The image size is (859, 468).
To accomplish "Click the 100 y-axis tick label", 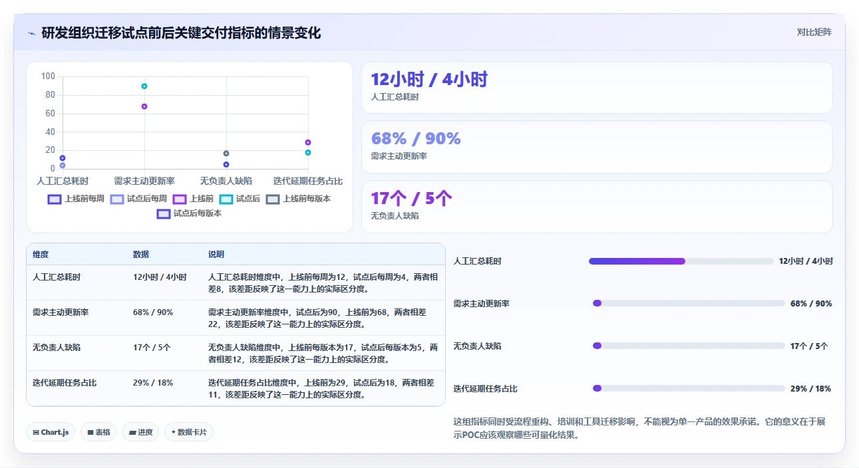I will pos(48,76).
